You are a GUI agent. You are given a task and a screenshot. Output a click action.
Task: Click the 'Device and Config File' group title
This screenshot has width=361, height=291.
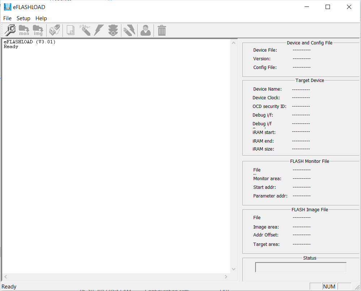[309, 43]
